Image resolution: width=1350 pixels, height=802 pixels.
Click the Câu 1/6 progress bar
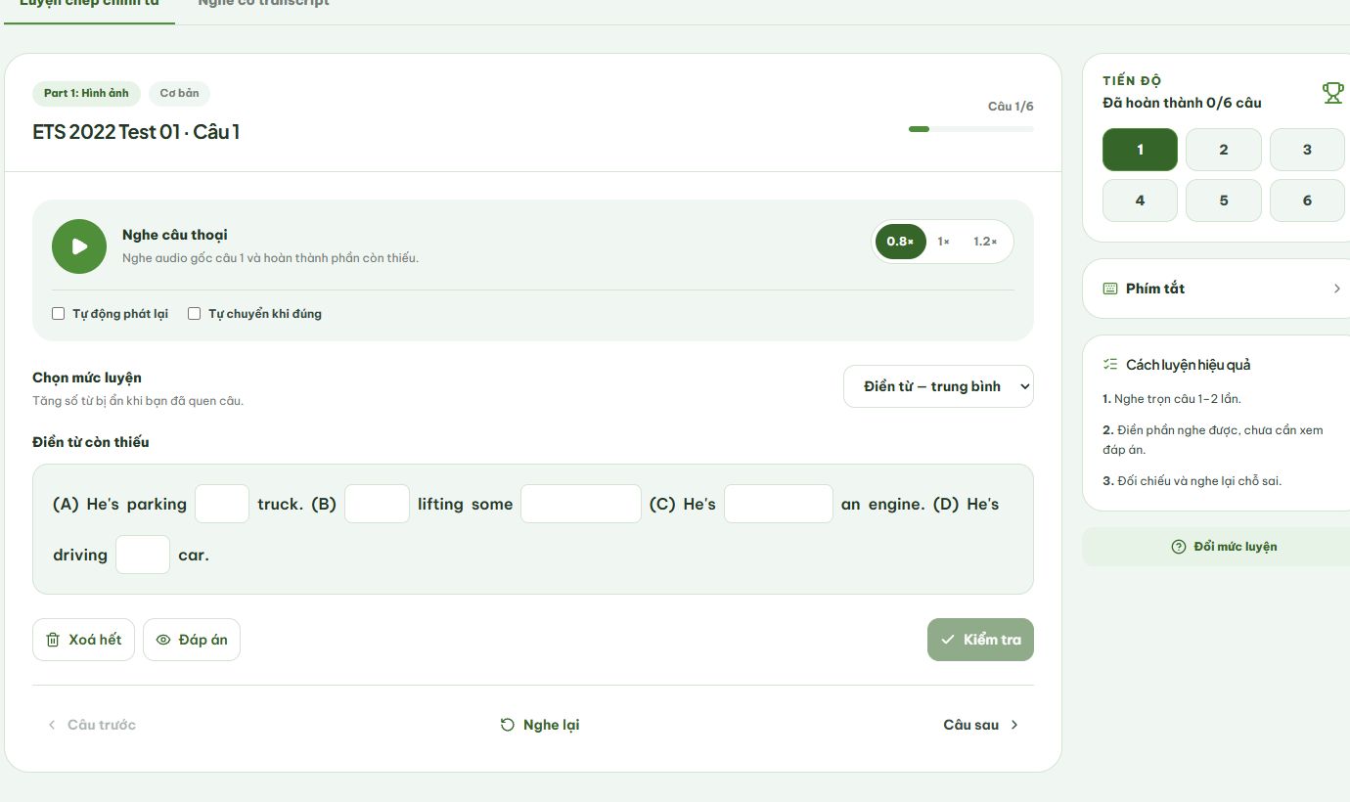tap(970, 129)
